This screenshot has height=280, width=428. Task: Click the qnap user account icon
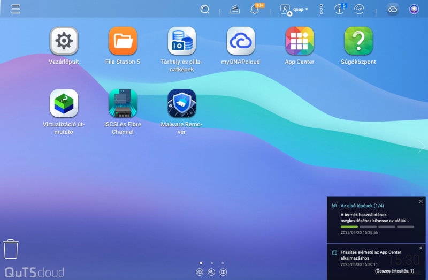285,10
